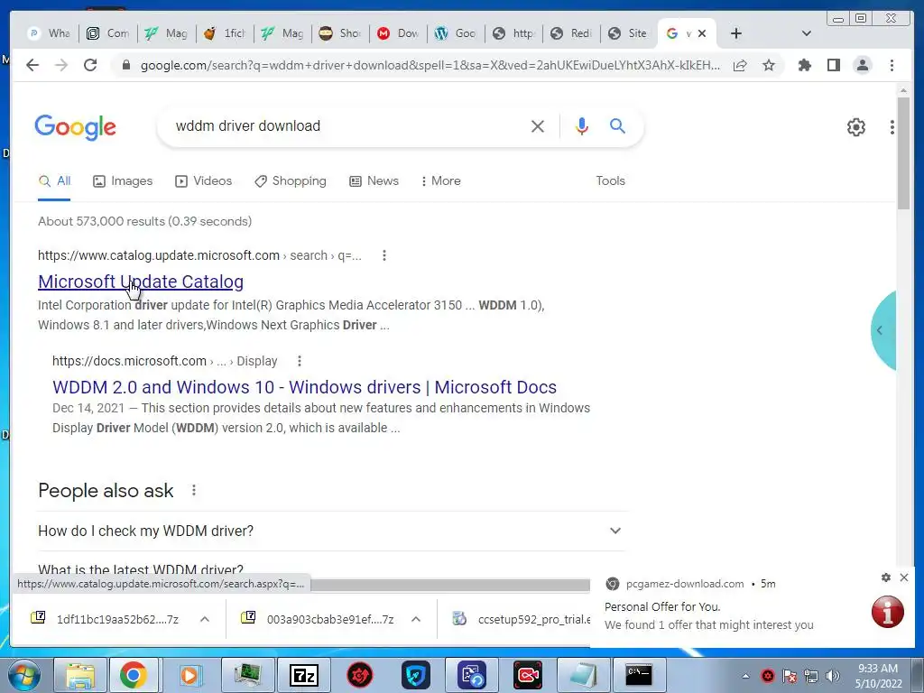
Task: Open options for docs.microsoft.com result
Action: tap(300, 361)
